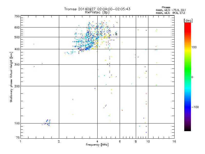Click the '[deg]' colorbar unit label
The image size is (205, 154).
click(x=188, y=21)
